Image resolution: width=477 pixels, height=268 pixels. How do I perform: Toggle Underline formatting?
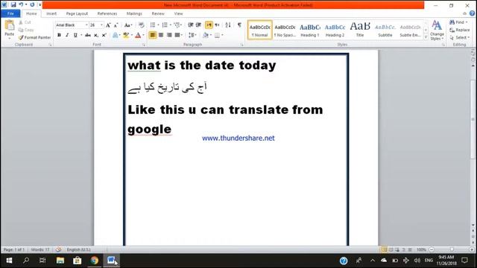pyautogui.click(x=75, y=35)
